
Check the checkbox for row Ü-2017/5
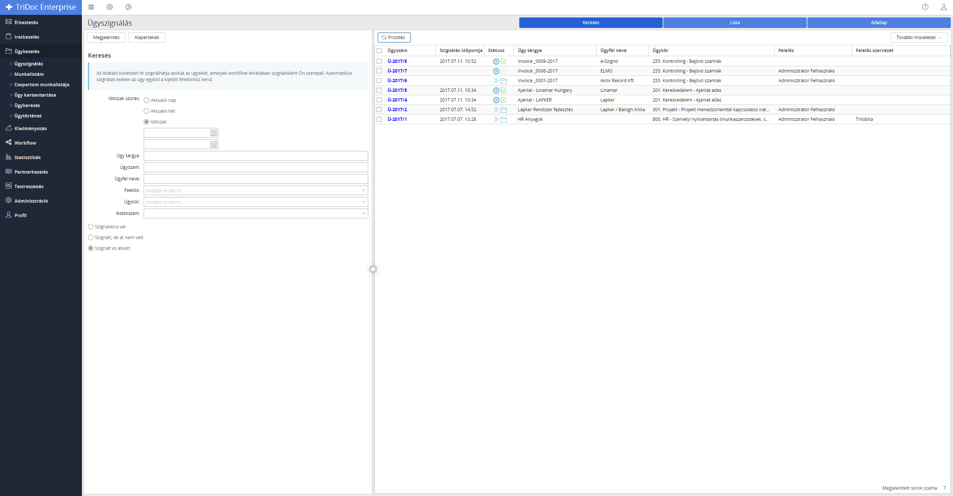coord(379,90)
